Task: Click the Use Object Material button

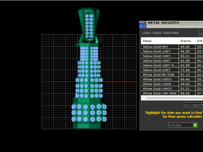Action: pos(193,105)
